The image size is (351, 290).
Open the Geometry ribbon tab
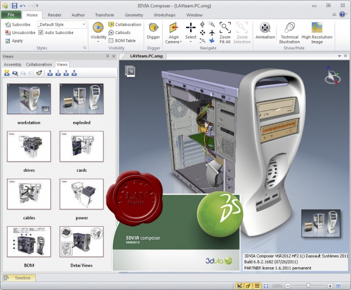click(x=134, y=15)
